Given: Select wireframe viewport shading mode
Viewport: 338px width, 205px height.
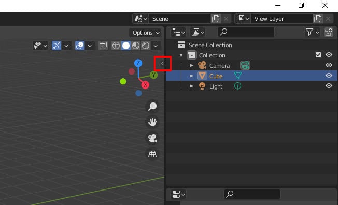Looking at the screenshot, I should pyautogui.click(x=116, y=46).
